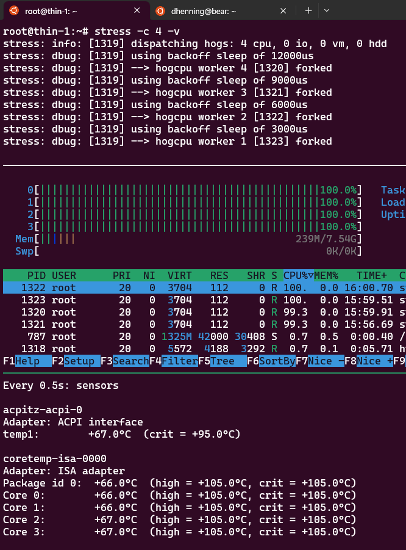Expand the new tab profile dropdown chevron
The width and height of the screenshot is (406, 550).
point(327,10)
